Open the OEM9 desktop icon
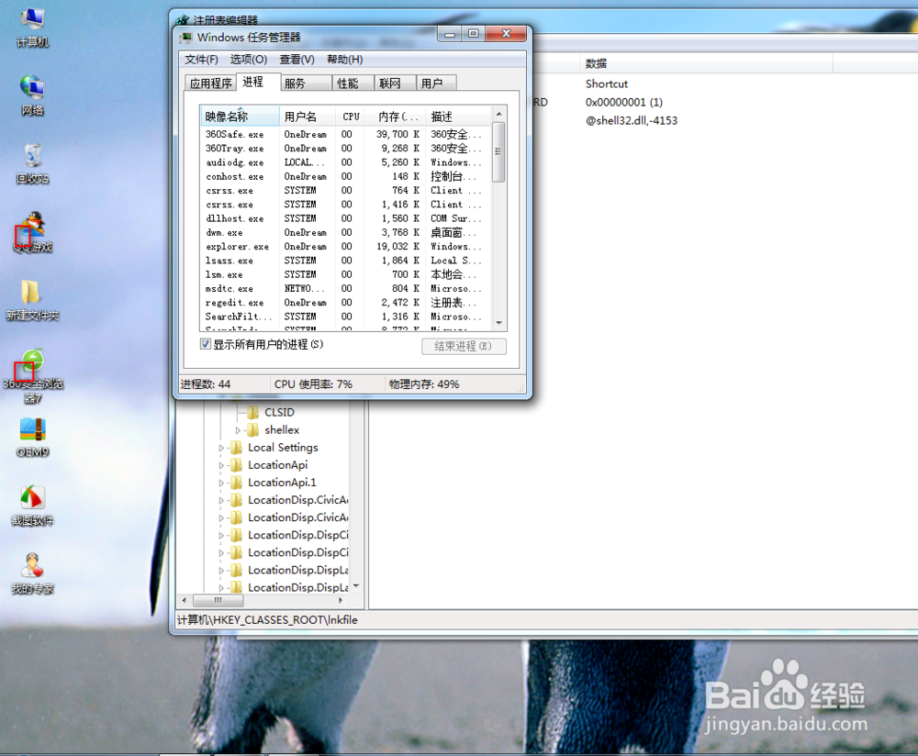 pyautogui.click(x=32, y=438)
